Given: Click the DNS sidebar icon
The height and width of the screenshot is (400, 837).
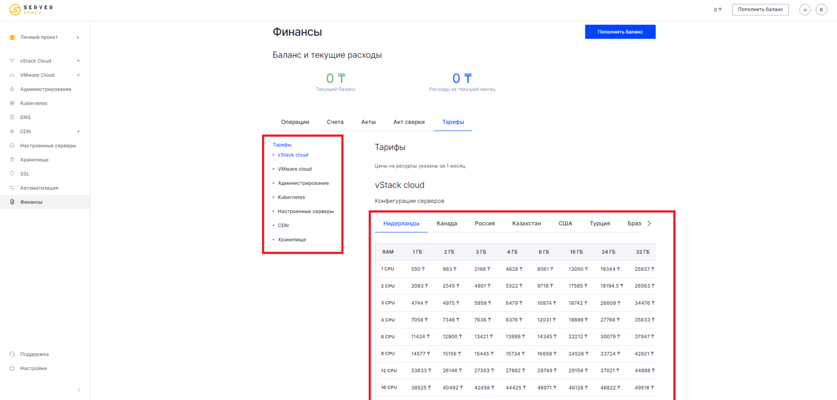Looking at the screenshot, I should point(12,117).
